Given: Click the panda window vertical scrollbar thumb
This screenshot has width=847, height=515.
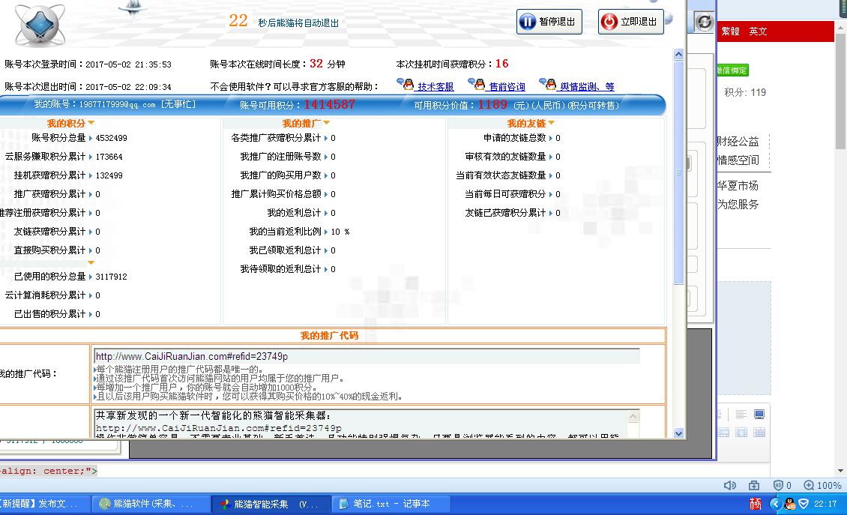Looking at the screenshot, I should click(679, 172).
